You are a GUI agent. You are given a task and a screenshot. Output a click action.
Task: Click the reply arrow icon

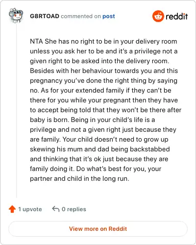click(56, 209)
